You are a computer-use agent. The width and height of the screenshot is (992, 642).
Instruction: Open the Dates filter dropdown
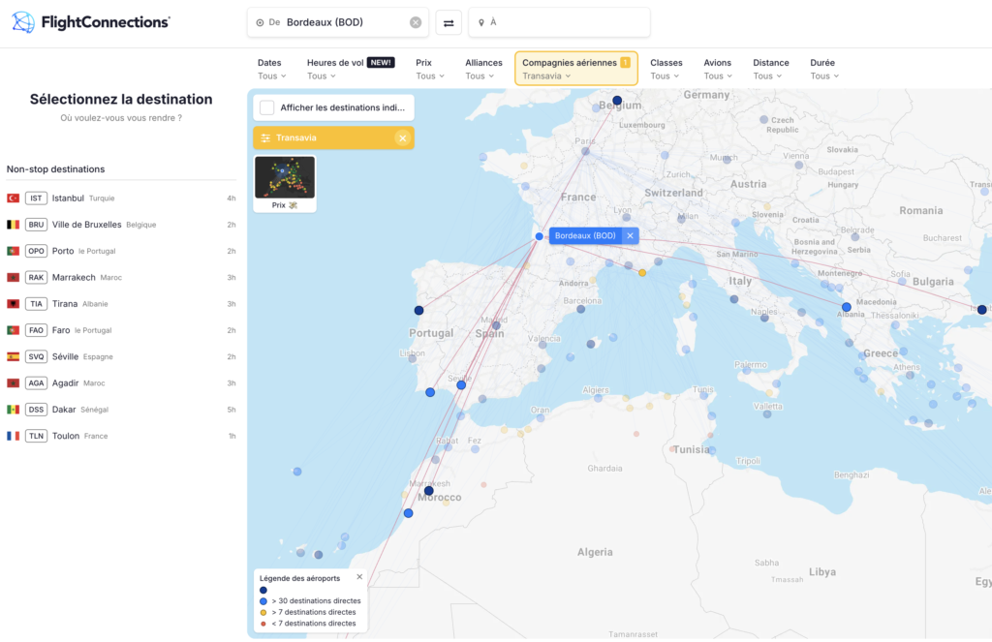271,69
